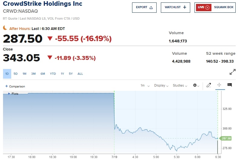This screenshot has width=239, height=164.
Task: Open the chart settings gear menu
Action: pos(196,85)
